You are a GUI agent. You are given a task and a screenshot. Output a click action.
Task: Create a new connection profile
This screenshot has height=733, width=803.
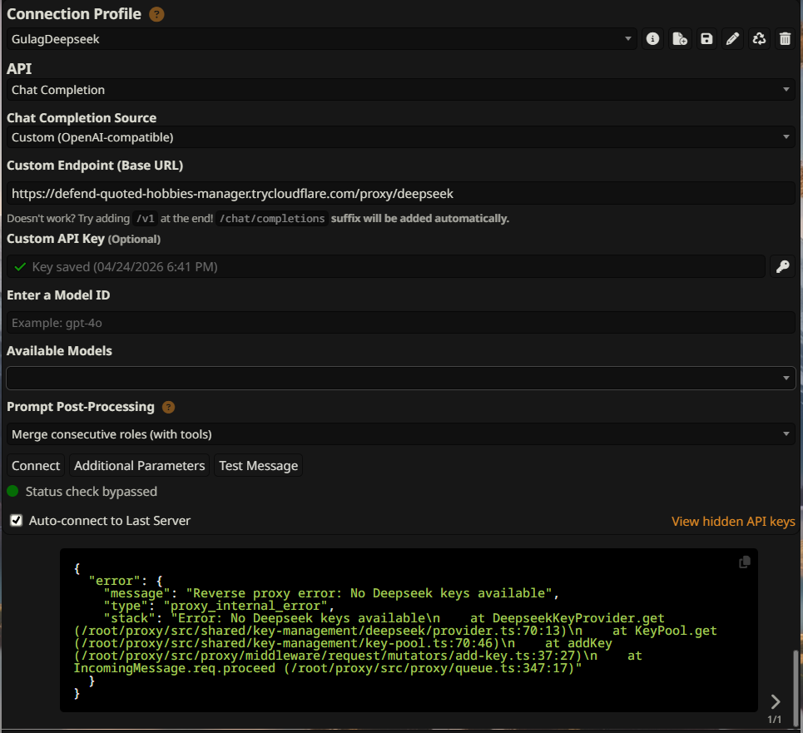click(680, 39)
